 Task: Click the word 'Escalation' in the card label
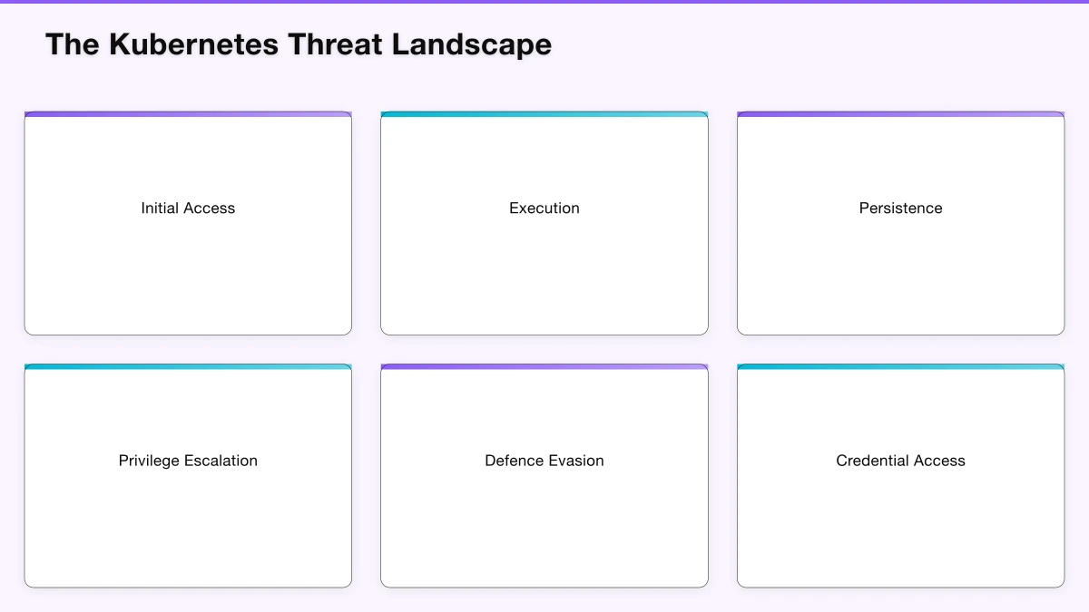pyautogui.click(x=221, y=461)
